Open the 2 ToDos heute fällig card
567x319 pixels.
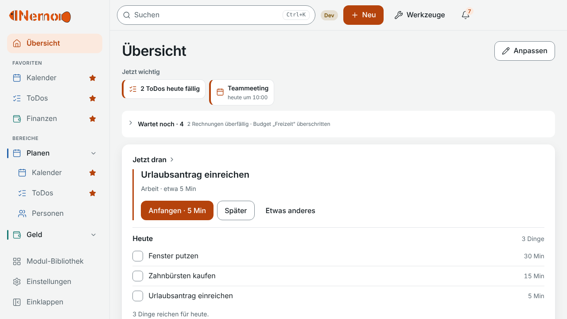tap(163, 89)
